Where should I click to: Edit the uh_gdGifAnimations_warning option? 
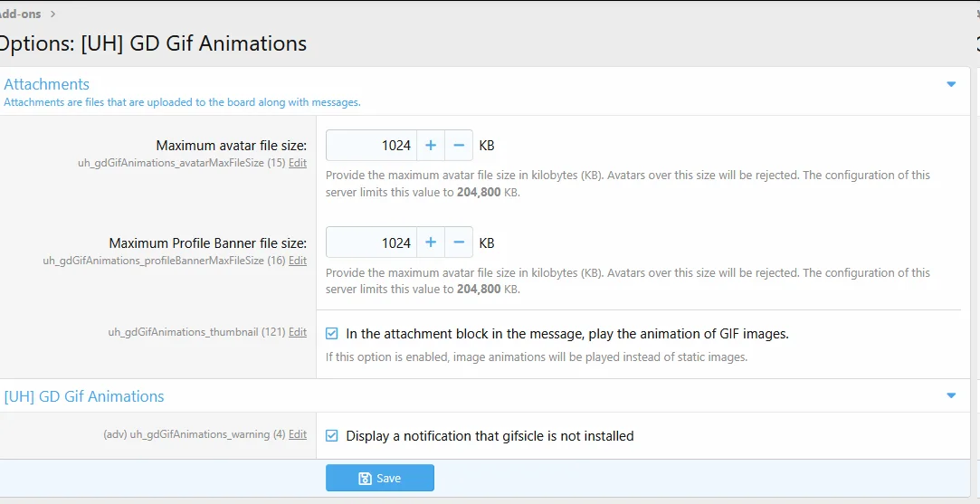click(297, 434)
